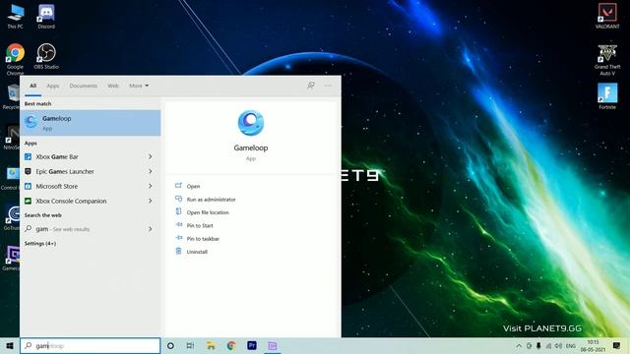
Task: Switch to the Apps search tab
Action: pos(52,86)
